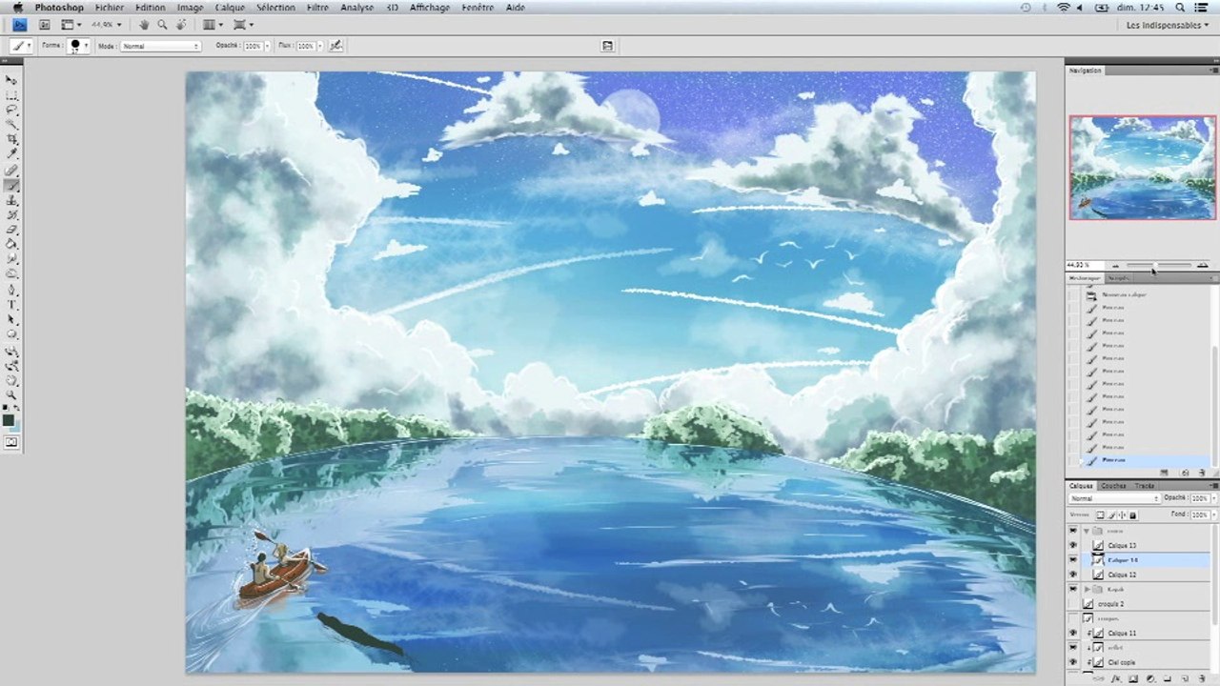This screenshot has width=1220, height=686.
Task: Open the Les indispensables workspace switcher
Action: (x=1168, y=25)
